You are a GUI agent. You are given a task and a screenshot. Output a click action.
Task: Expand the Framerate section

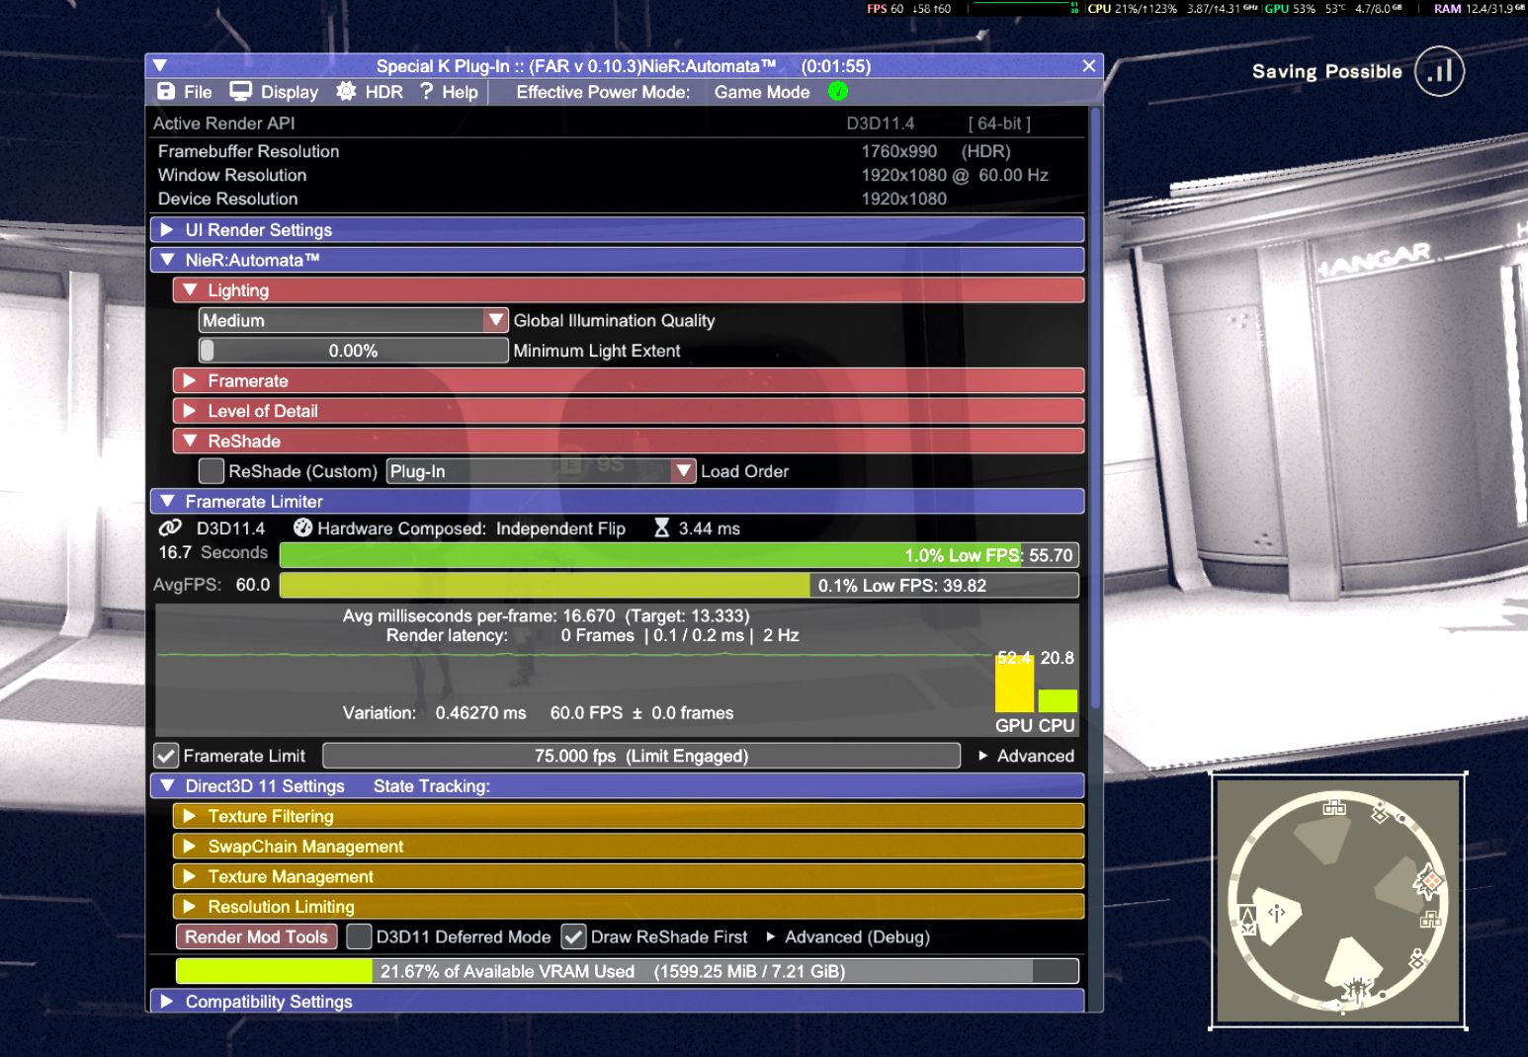[x=629, y=380]
